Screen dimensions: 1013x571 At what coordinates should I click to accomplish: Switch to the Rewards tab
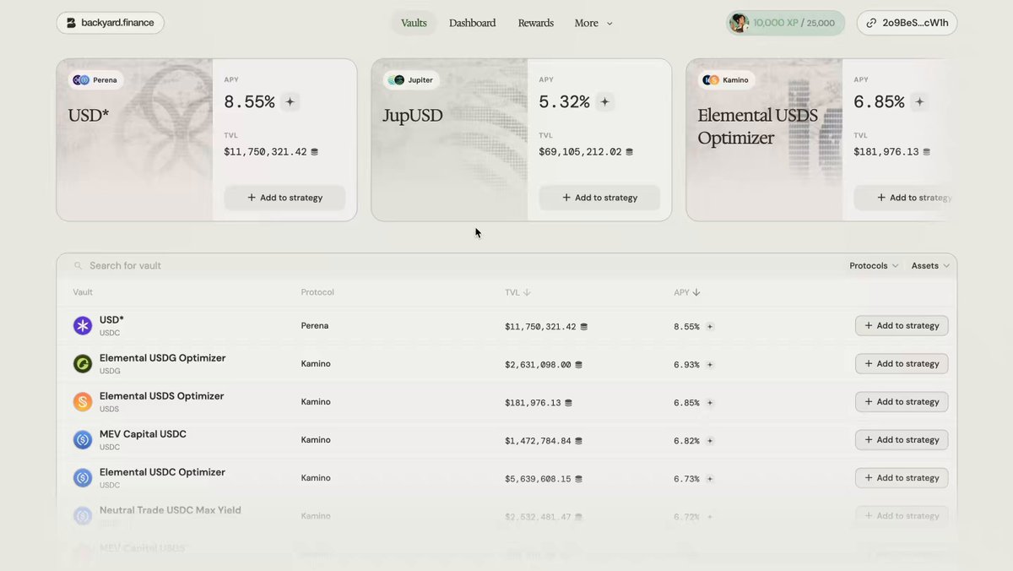535,23
